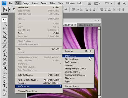This screenshot has height=98, width=128.
Task: Choose File Handling preferences
Action: pyautogui.click(x=78, y=59)
